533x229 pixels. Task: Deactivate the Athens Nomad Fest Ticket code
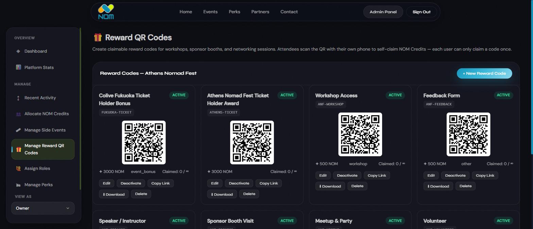tap(239, 183)
